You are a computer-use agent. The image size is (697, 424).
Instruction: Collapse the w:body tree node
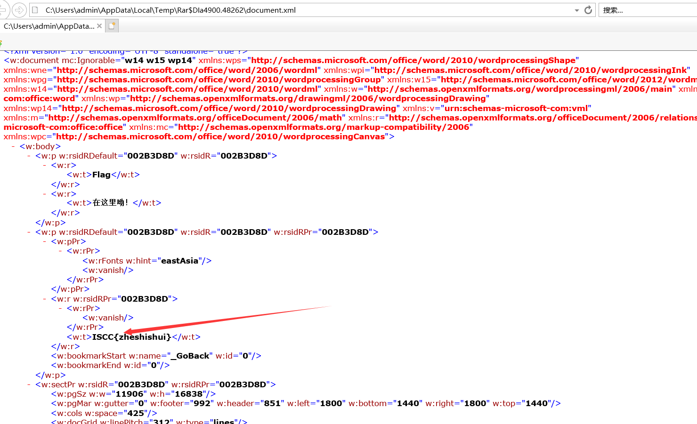click(x=12, y=146)
